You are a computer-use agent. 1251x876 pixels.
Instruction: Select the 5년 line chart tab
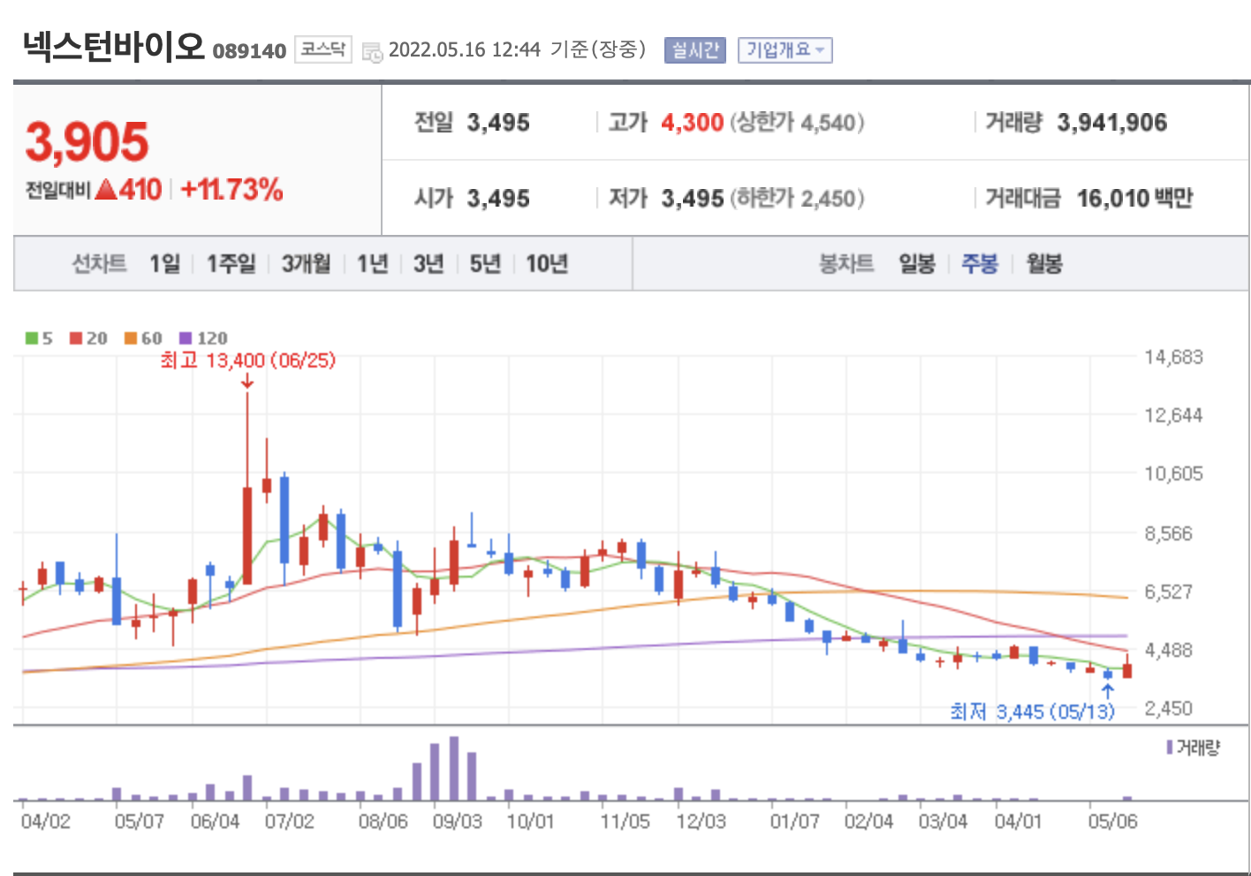tap(485, 263)
